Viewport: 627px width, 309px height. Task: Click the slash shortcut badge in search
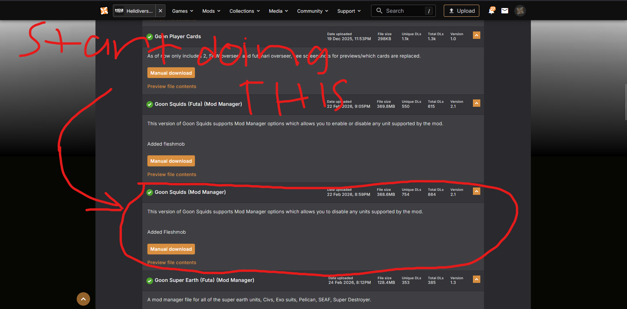coord(429,11)
